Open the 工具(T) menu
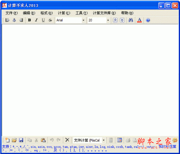Screen dimensions: 180x154 click(82, 13)
